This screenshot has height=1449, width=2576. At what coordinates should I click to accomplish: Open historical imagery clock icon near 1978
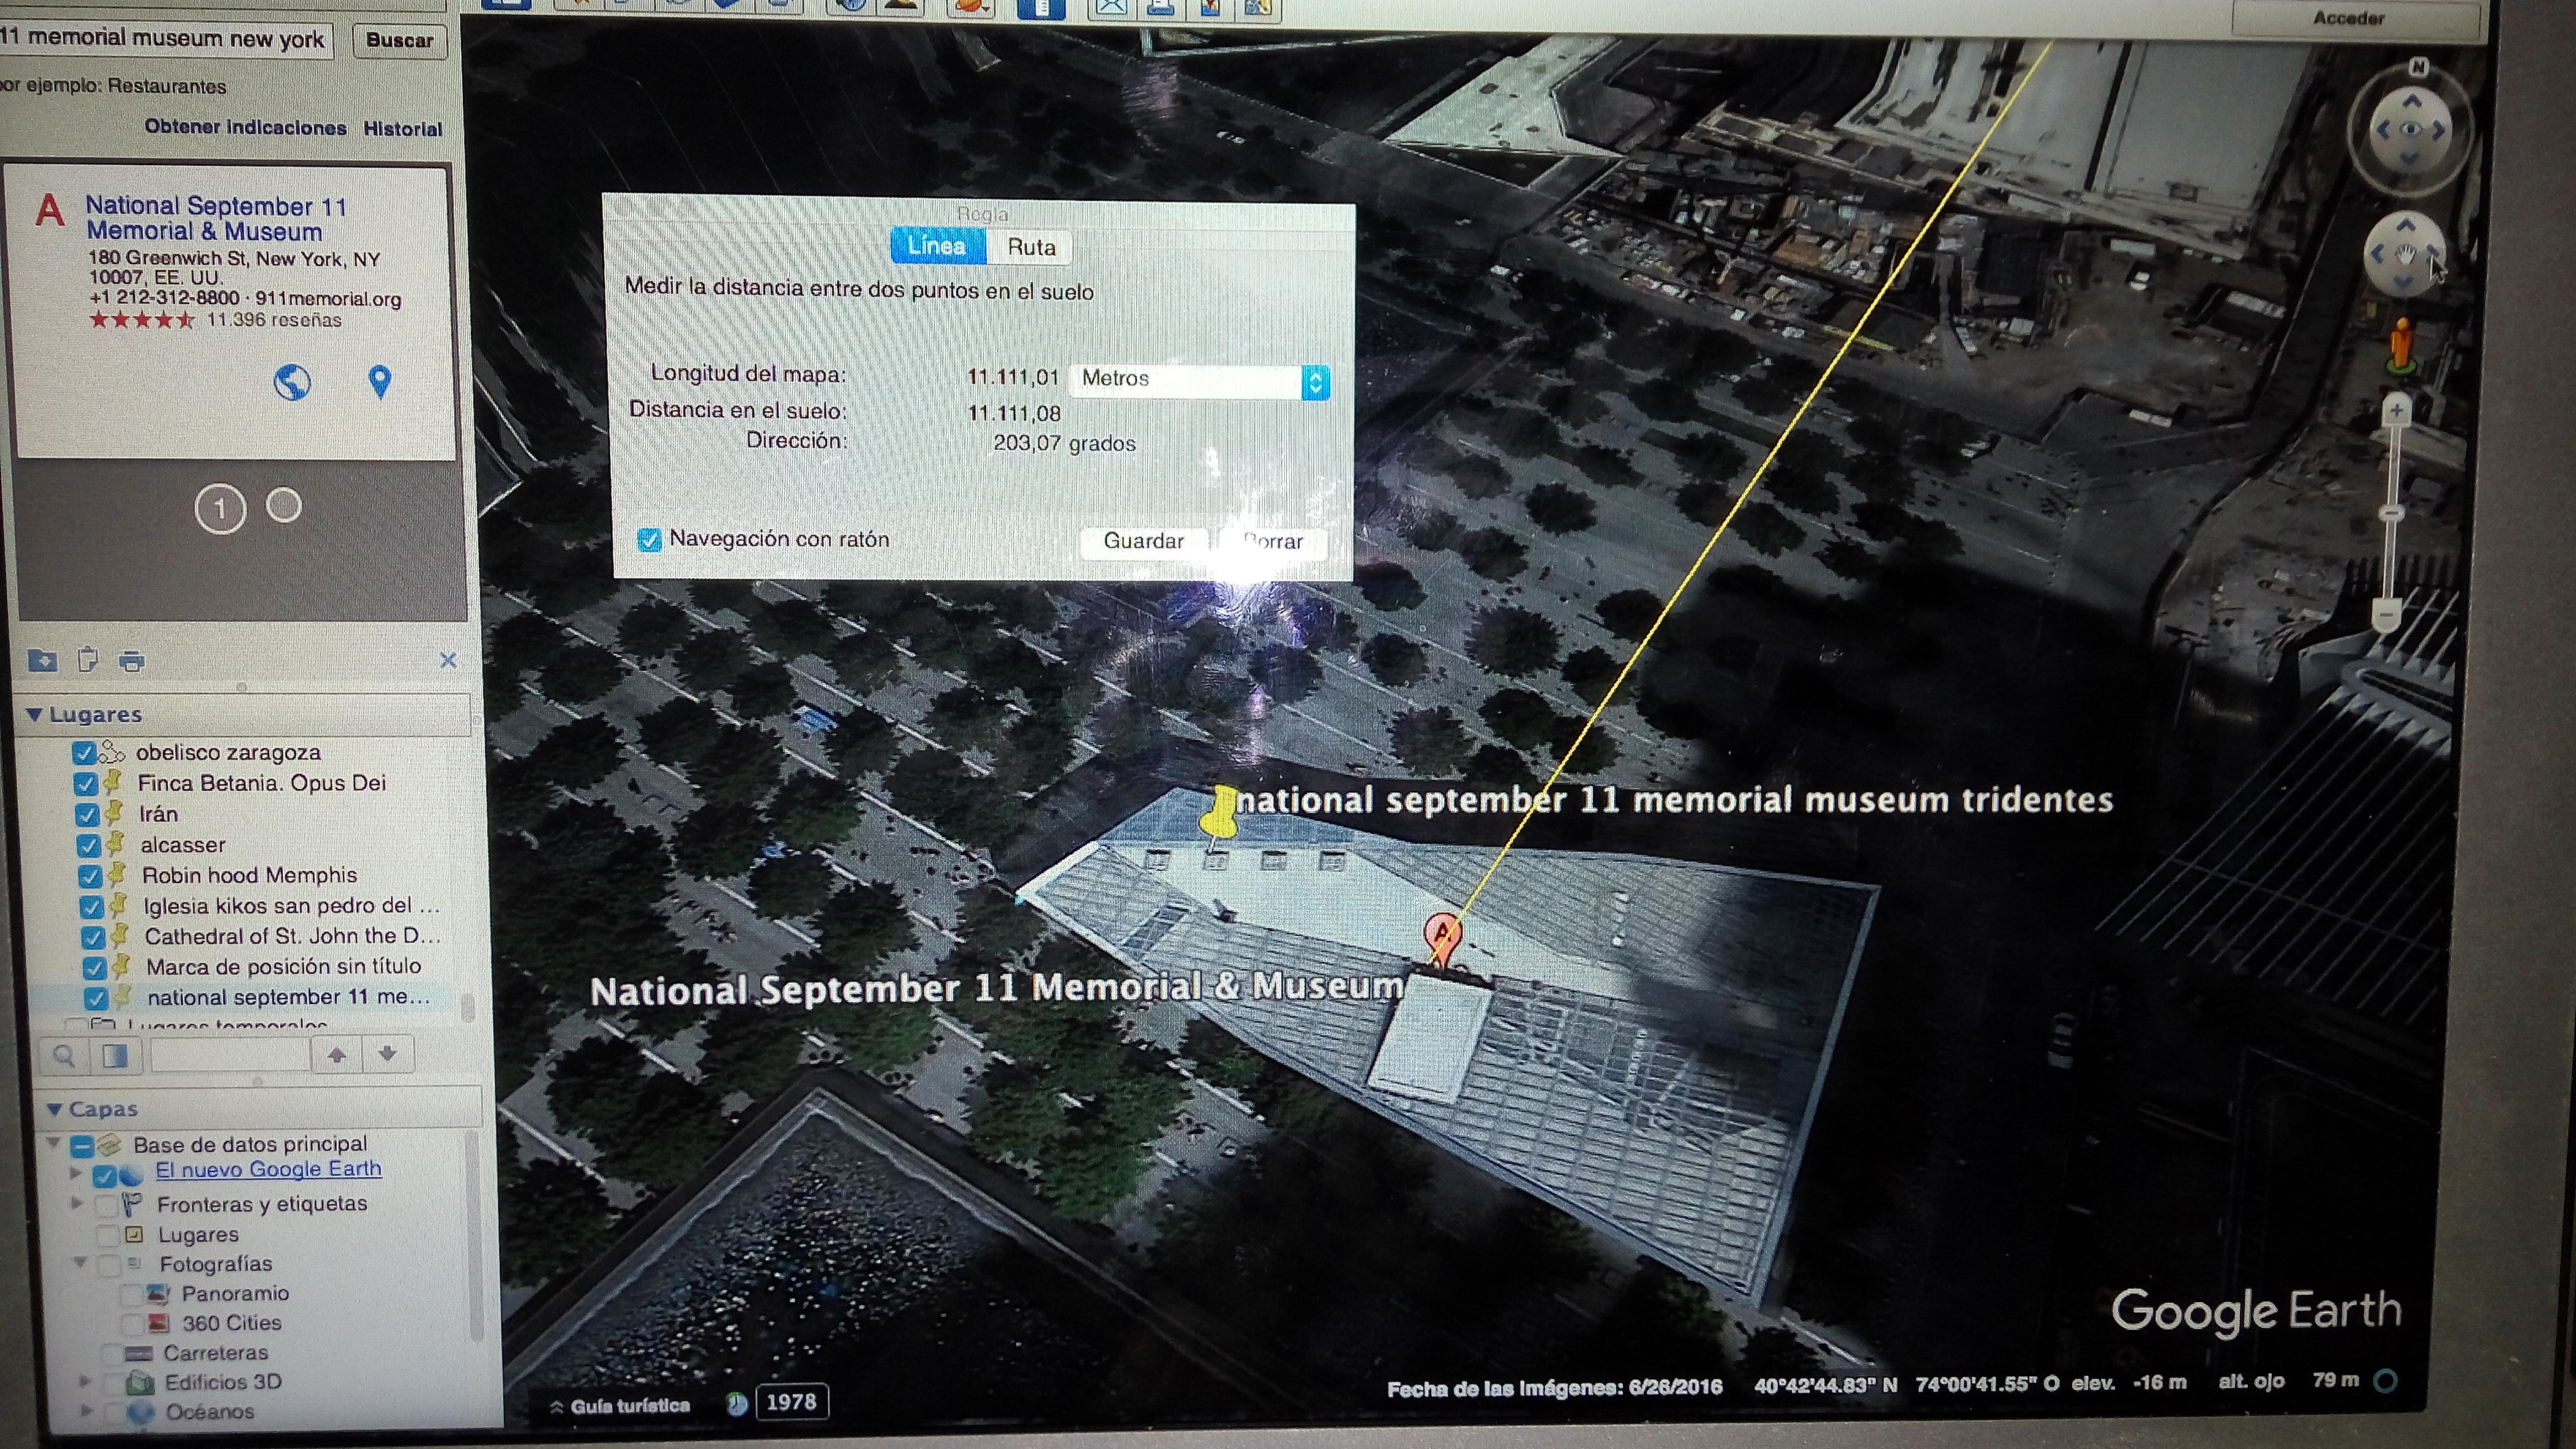point(737,1403)
